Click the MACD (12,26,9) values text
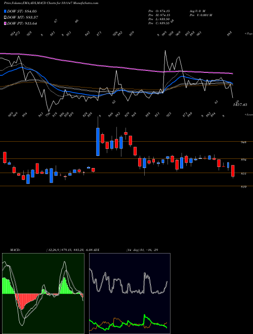Screen dimensions: 253x334 69,249
